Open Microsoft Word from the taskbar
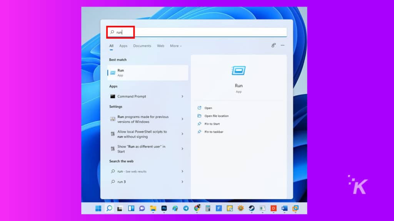The height and width of the screenshot is (221, 394). point(284,208)
